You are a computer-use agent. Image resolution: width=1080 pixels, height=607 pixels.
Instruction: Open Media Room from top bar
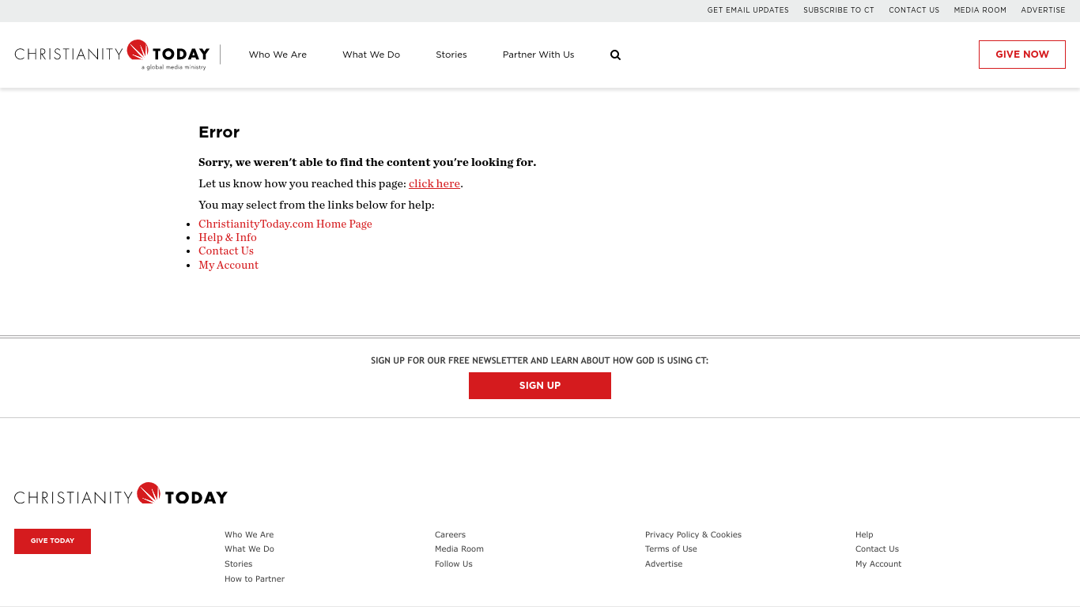[980, 10]
